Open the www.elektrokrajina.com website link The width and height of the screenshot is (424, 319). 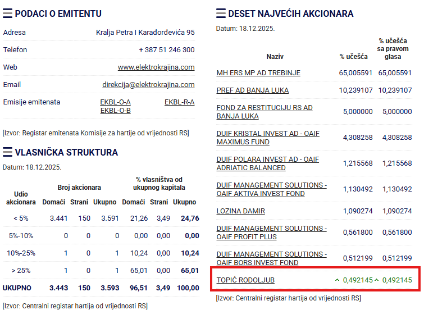(156, 67)
